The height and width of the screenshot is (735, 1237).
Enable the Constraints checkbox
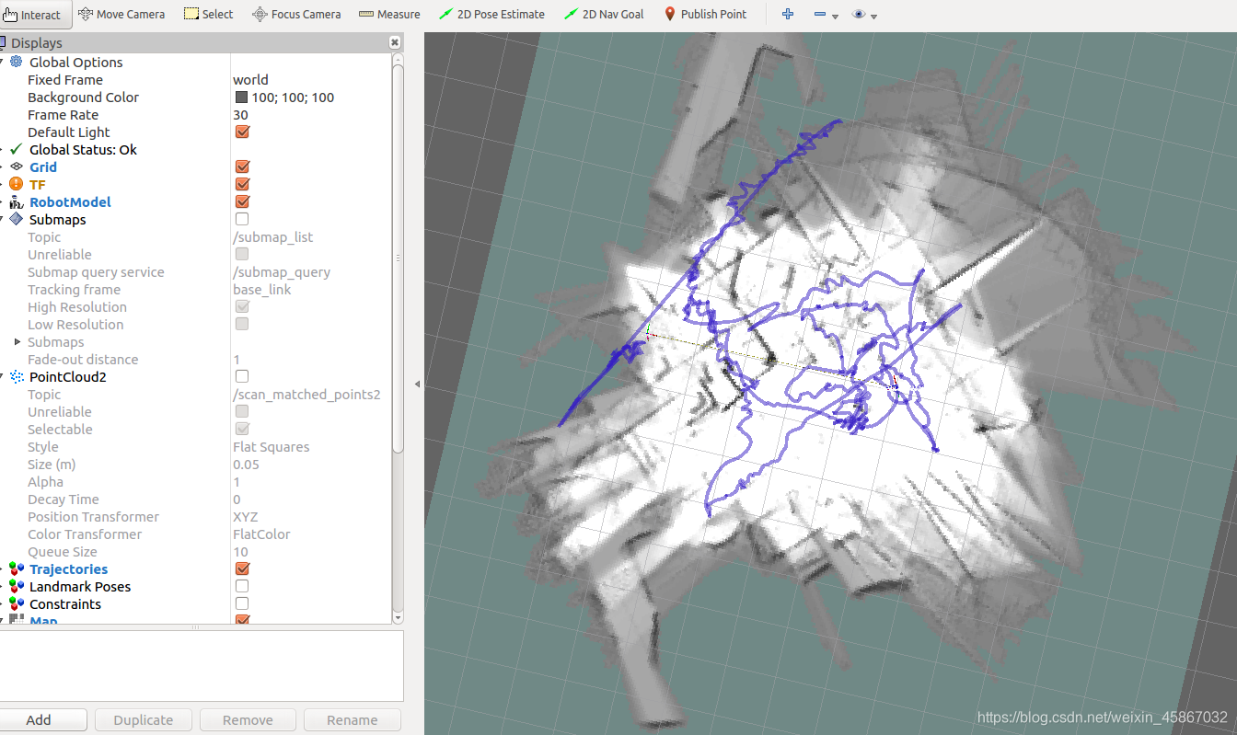242,603
